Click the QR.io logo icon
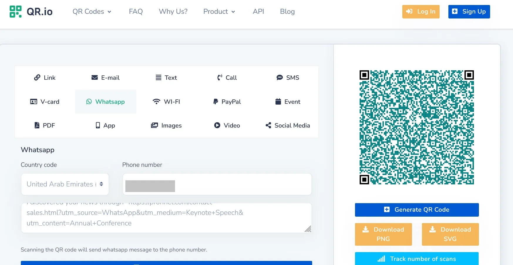Image resolution: width=513 pixels, height=265 pixels. [16, 12]
